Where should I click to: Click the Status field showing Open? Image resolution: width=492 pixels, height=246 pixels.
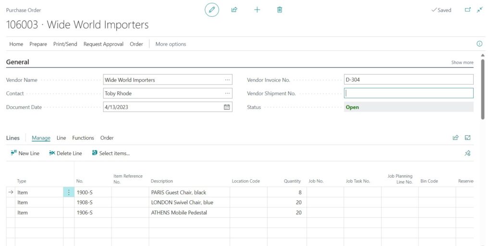(x=409, y=107)
